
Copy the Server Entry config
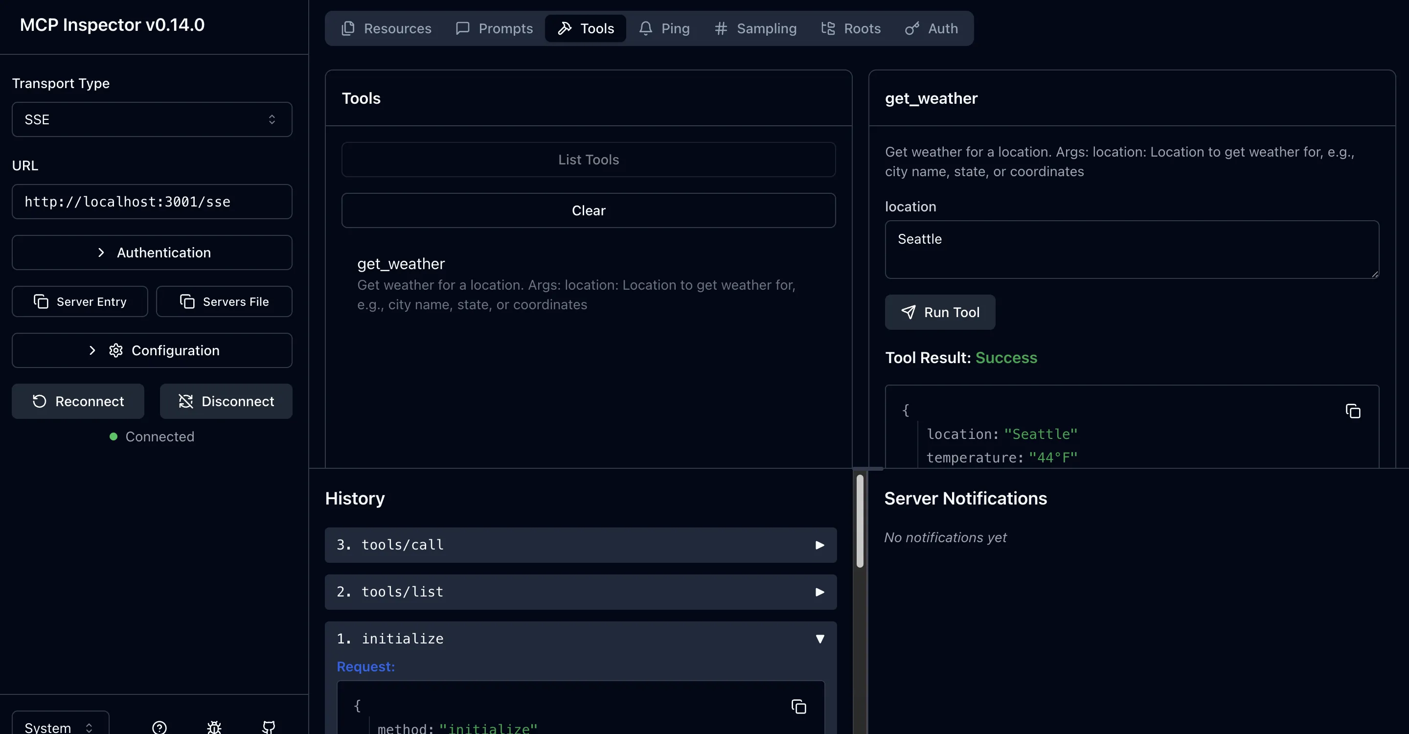(80, 301)
